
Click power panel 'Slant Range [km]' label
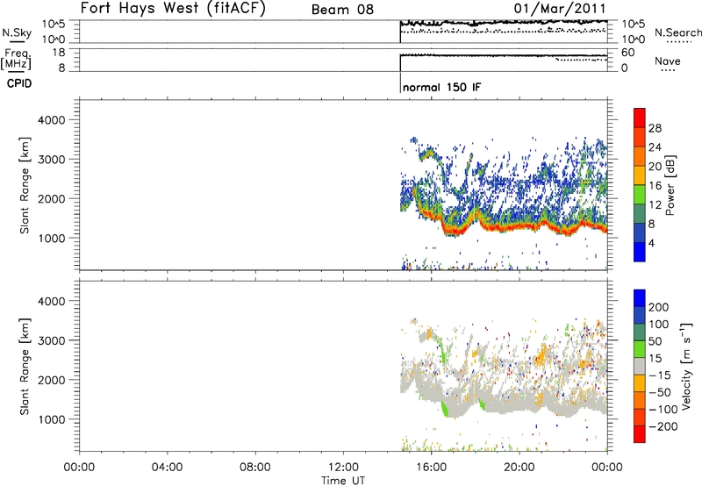[x=25, y=185]
